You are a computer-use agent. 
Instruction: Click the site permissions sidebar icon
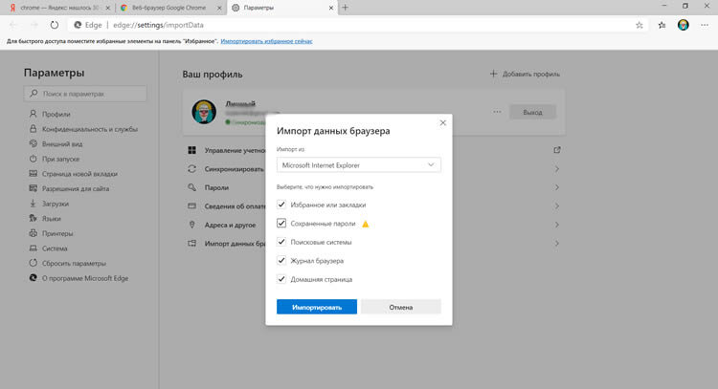point(33,188)
